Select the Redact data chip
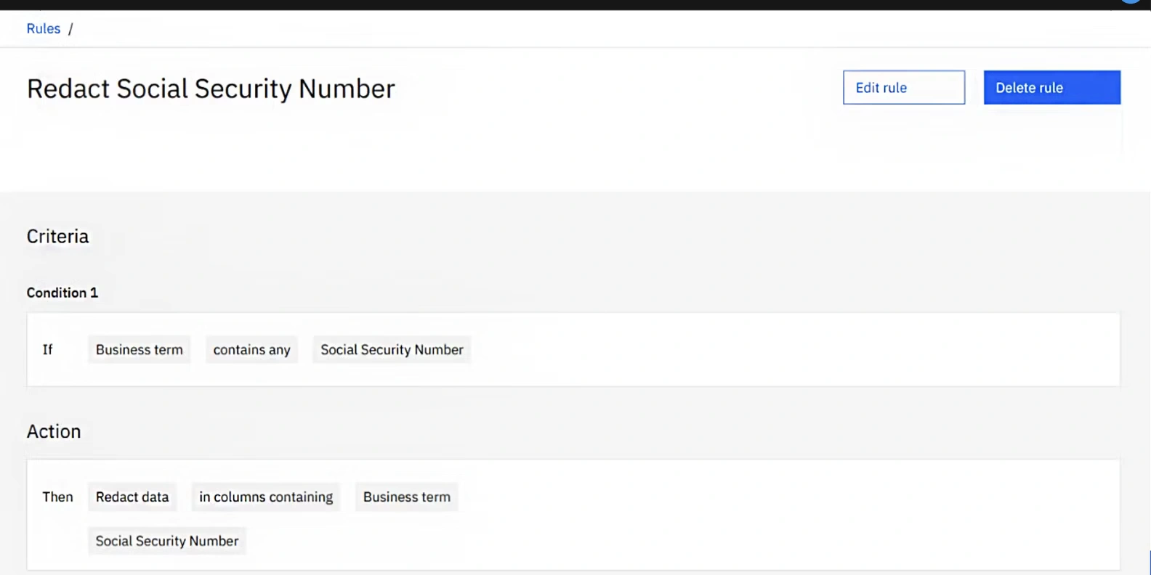 click(132, 497)
